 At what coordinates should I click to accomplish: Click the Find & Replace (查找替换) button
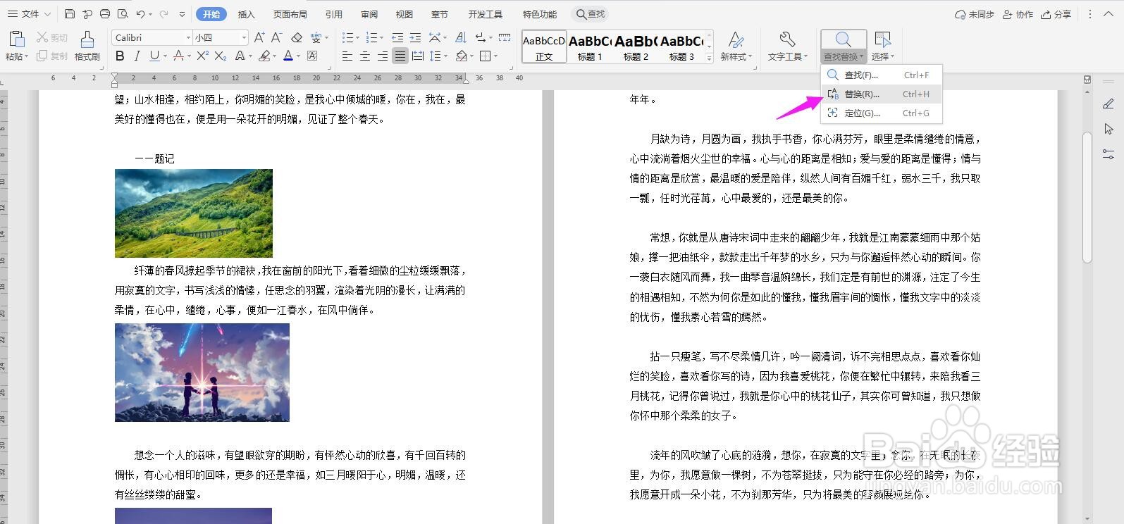pyautogui.click(x=843, y=46)
